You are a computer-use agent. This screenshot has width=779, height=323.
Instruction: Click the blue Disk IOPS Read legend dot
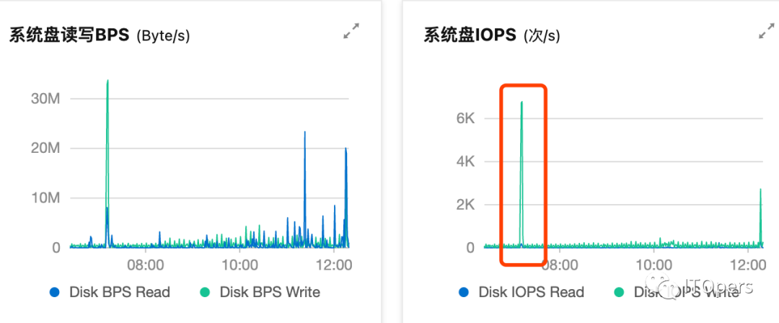pyautogui.click(x=464, y=293)
